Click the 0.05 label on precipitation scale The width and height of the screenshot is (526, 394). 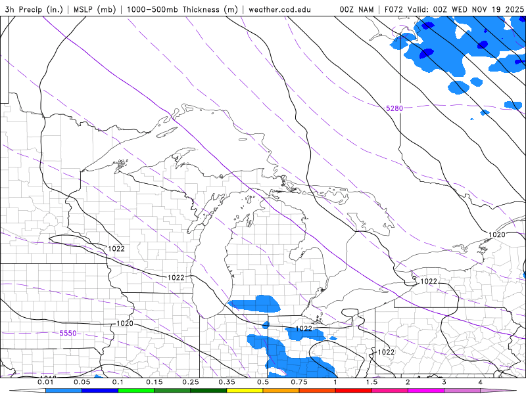[x=82, y=382]
